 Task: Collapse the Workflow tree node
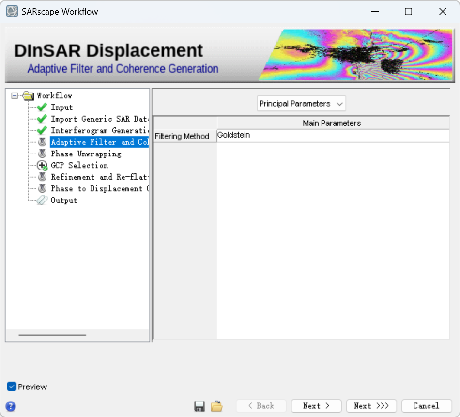pos(15,96)
